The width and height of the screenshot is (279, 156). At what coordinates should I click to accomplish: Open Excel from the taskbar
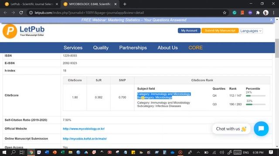(x=63, y=152)
